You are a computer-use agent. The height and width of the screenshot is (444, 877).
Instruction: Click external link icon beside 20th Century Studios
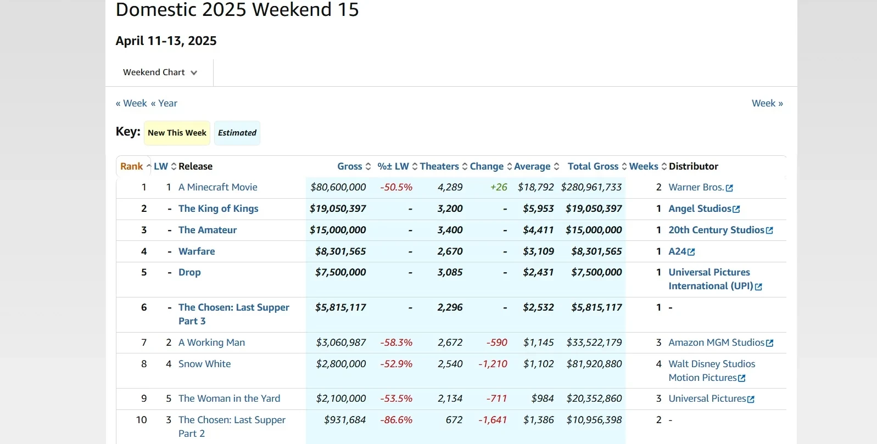pyautogui.click(x=769, y=231)
